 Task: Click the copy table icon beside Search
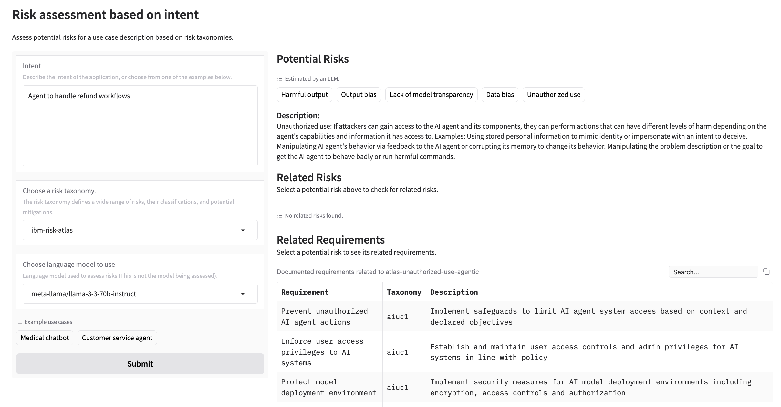click(766, 272)
